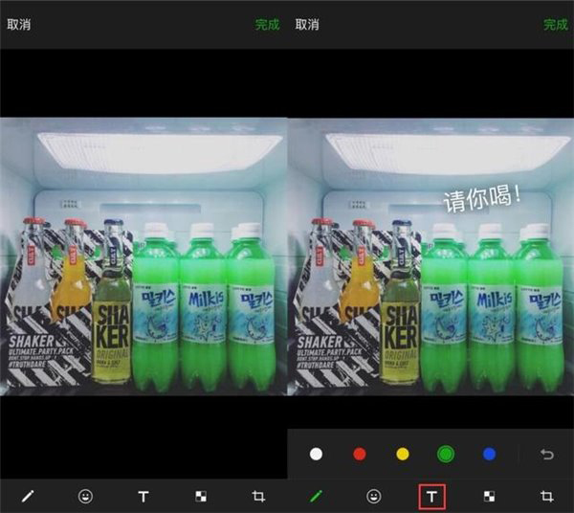
Task: Pick the selected green color swatch
Action: (446, 454)
